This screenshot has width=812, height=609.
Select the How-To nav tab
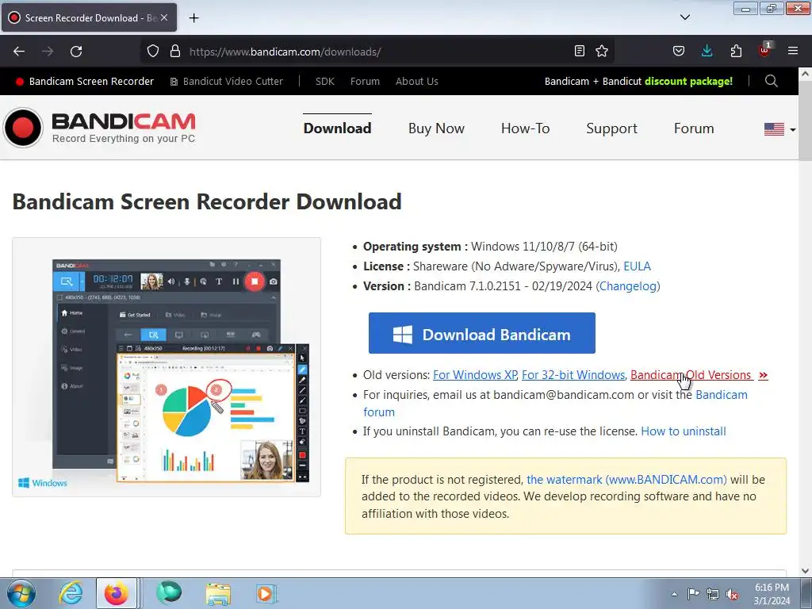[525, 128]
